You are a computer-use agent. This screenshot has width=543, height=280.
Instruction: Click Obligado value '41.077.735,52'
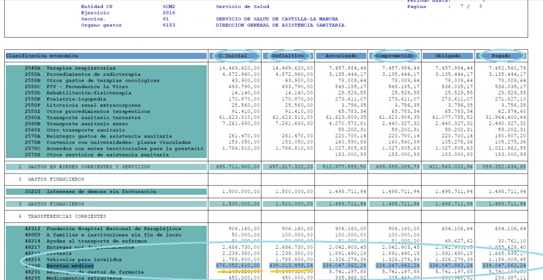tap(452, 118)
